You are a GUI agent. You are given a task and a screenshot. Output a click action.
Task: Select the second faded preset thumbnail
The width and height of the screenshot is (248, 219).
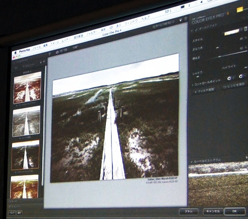[x=26, y=121]
